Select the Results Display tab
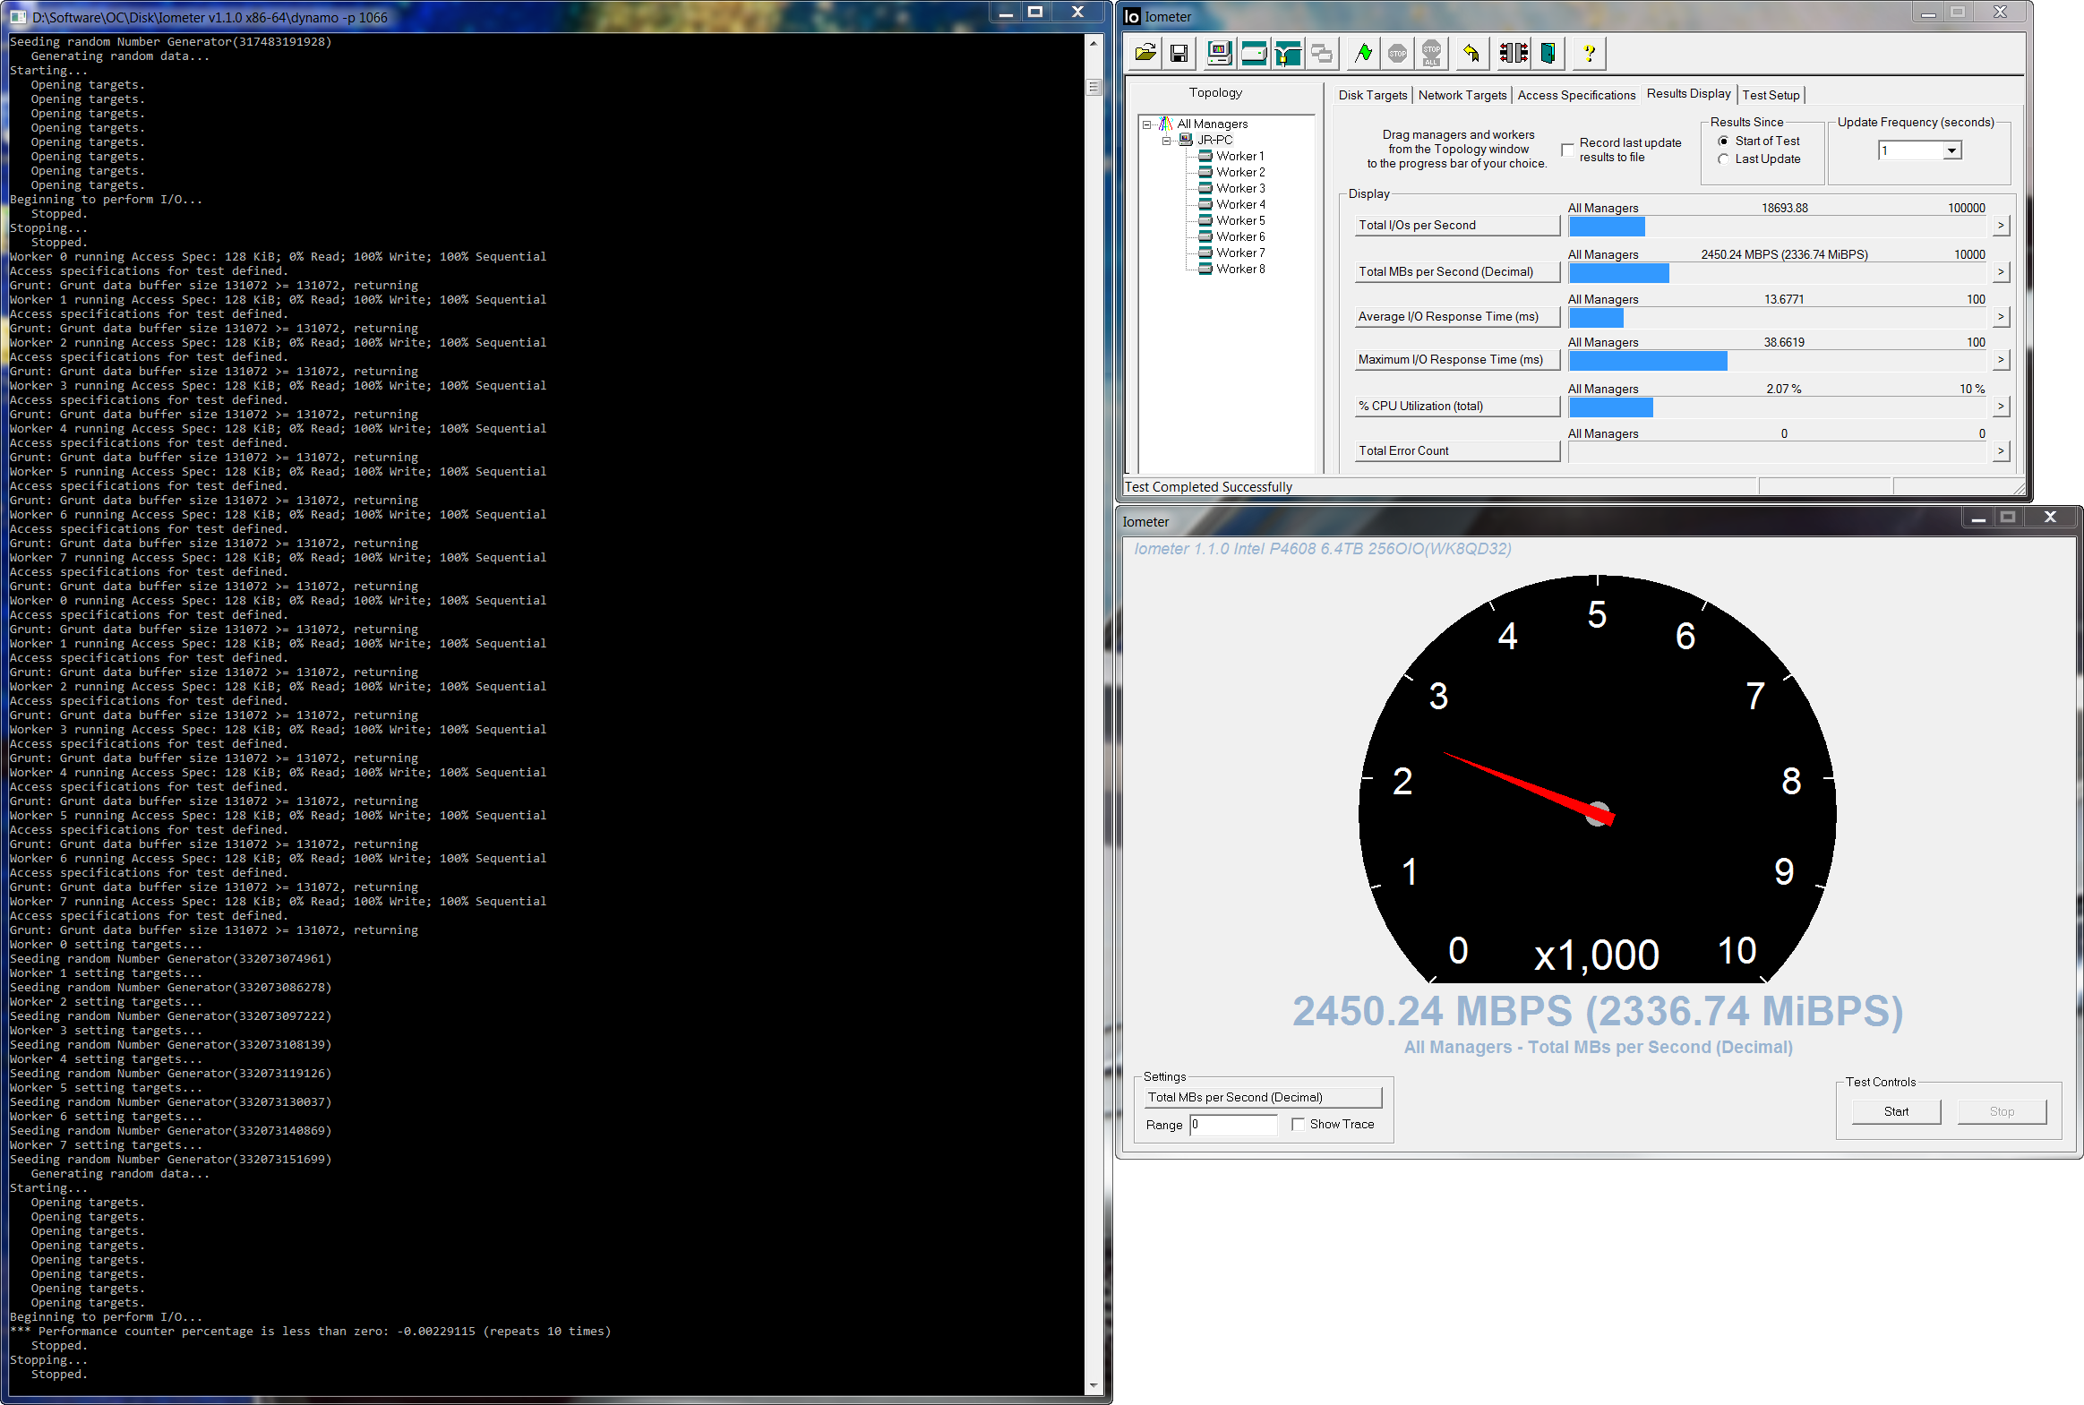The image size is (2084, 1405). 1688,93
